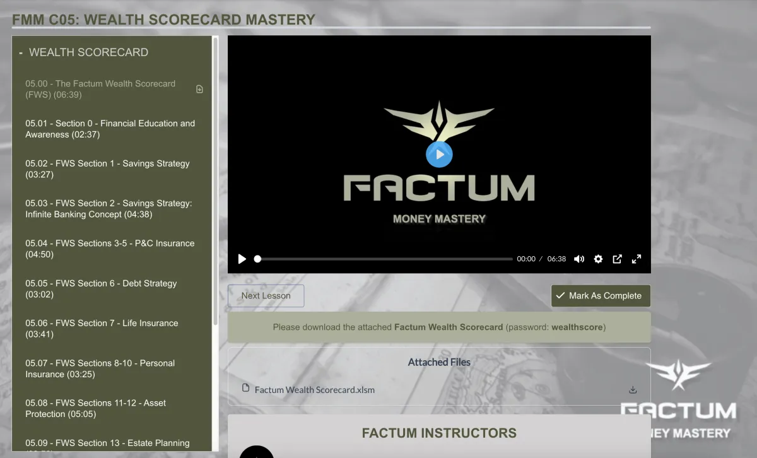This screenshot has width=757, height=458.
Task: Go to the Next Lesson
Action: coord(266,295)
